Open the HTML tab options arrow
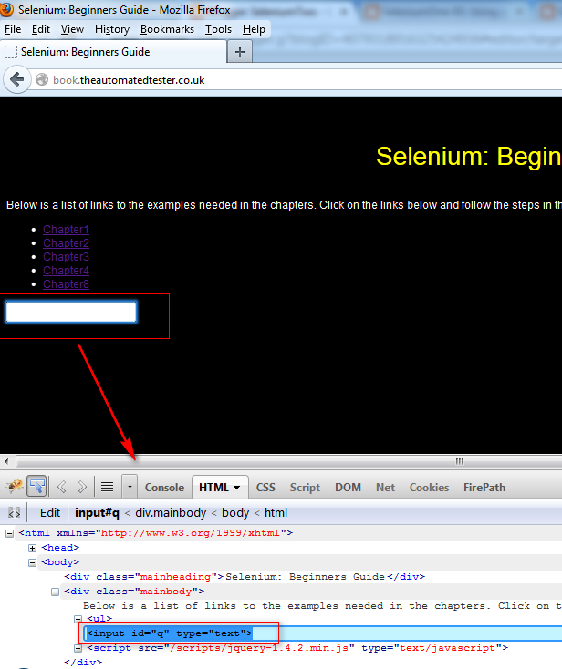Viewport: 562px width, 669px height. [237, 488]
